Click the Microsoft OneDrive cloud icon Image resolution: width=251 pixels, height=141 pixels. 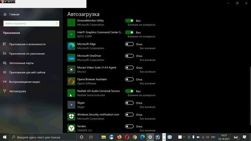click(x=71, y=58)
